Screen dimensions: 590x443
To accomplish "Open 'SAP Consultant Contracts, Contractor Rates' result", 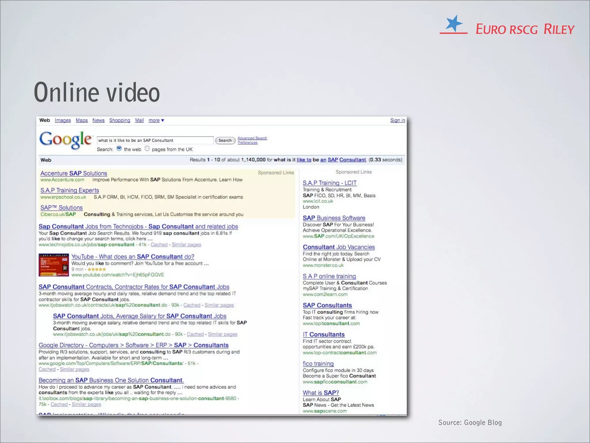I will 134,287.
